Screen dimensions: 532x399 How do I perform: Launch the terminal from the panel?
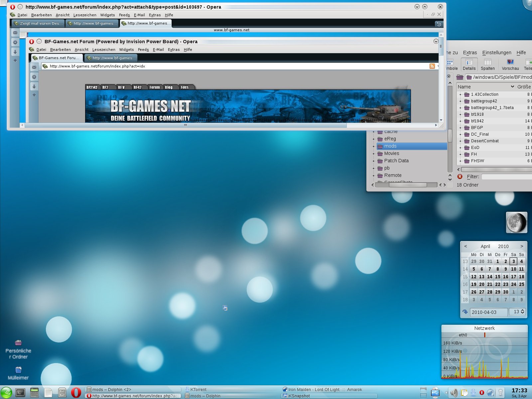pyautogui.click(x=20, y=393)
